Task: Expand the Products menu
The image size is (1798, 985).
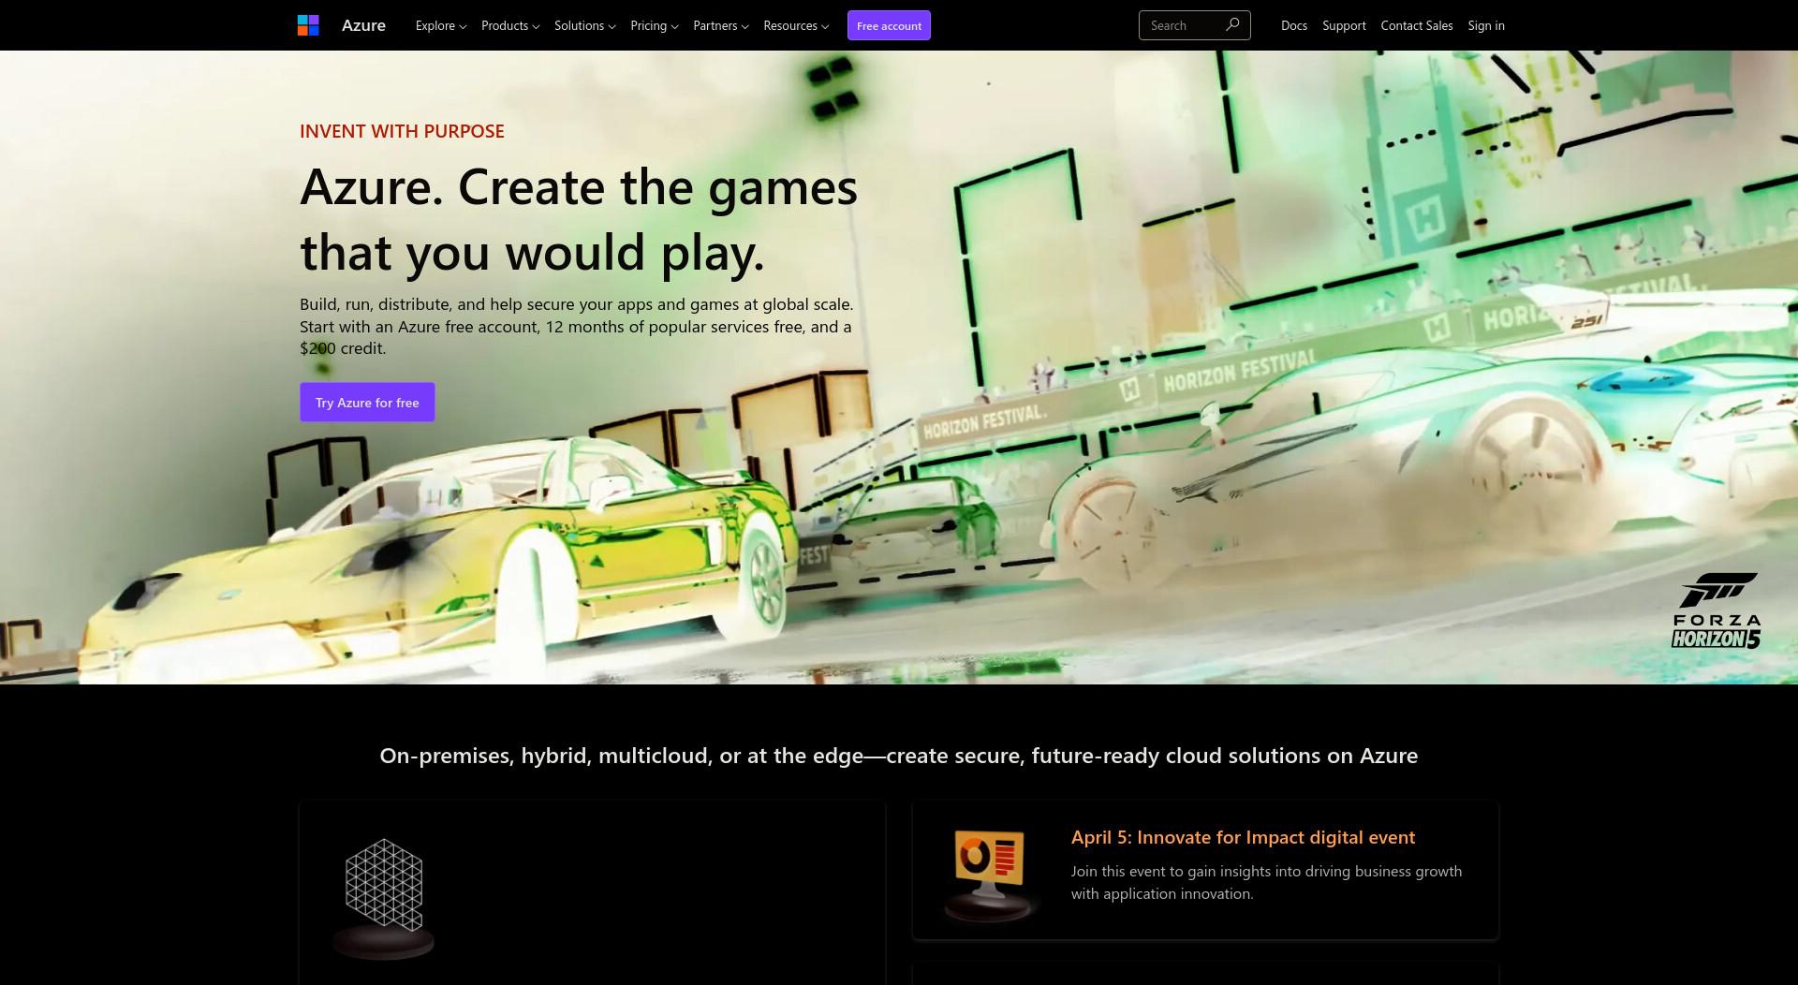Action: click(x=510, y=25)
